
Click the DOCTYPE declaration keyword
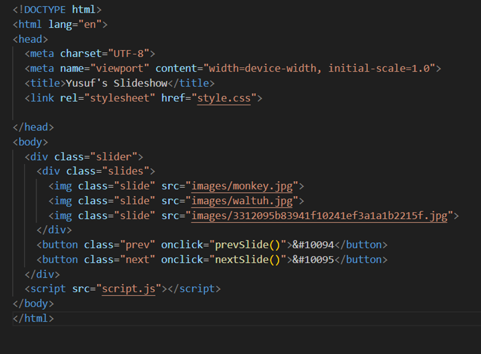click(45, 9)
